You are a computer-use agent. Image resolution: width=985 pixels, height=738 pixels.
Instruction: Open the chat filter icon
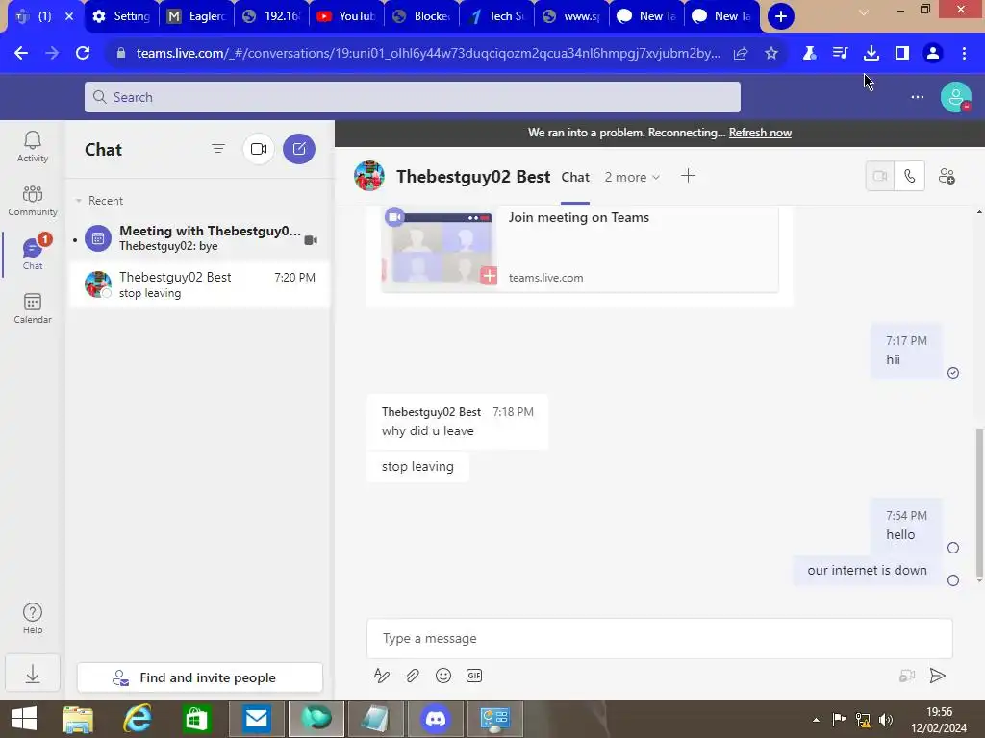(x=218, y=149)
